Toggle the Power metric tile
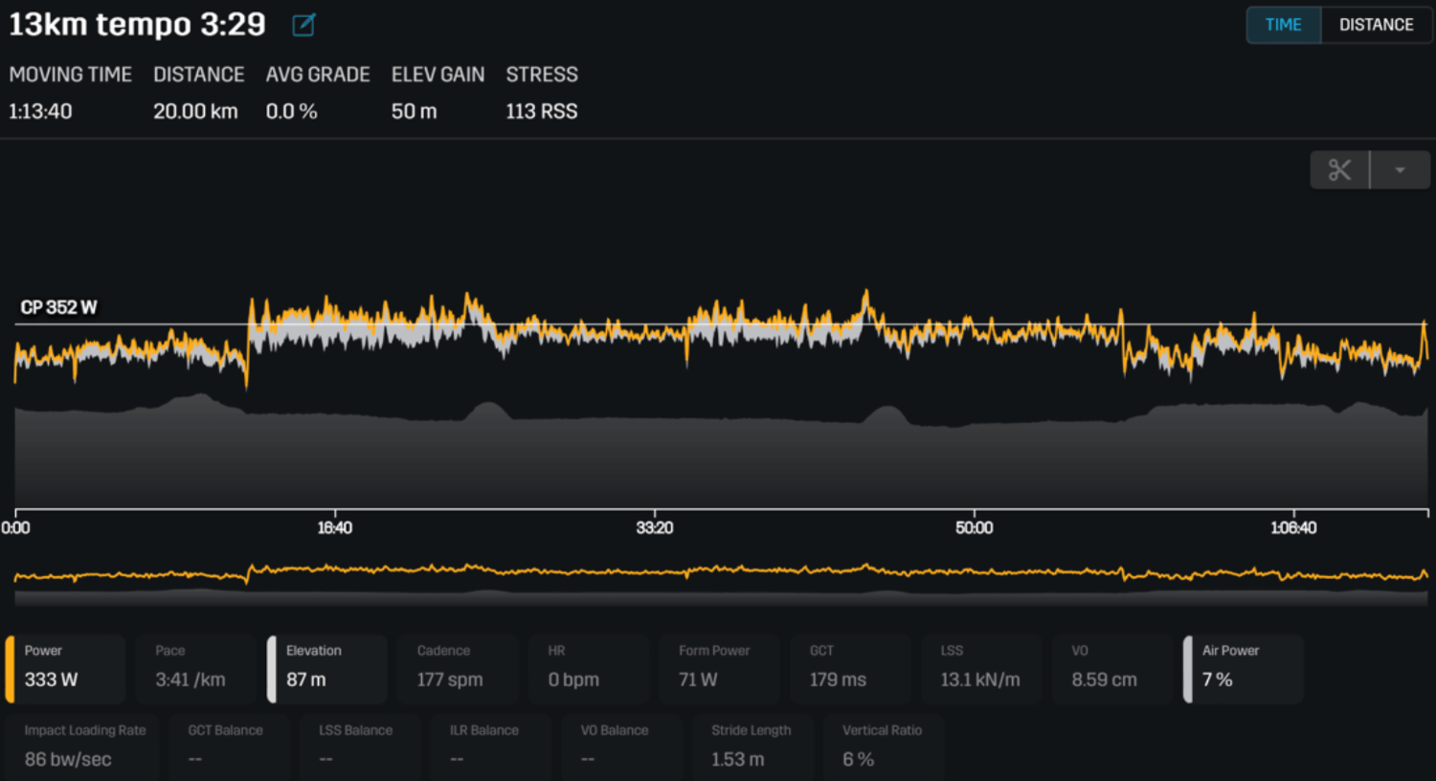Image resolution: width=1436 pixels, height=781 pixels. tap(65, 669)
